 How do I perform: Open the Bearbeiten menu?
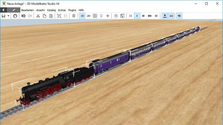point(27,10)
